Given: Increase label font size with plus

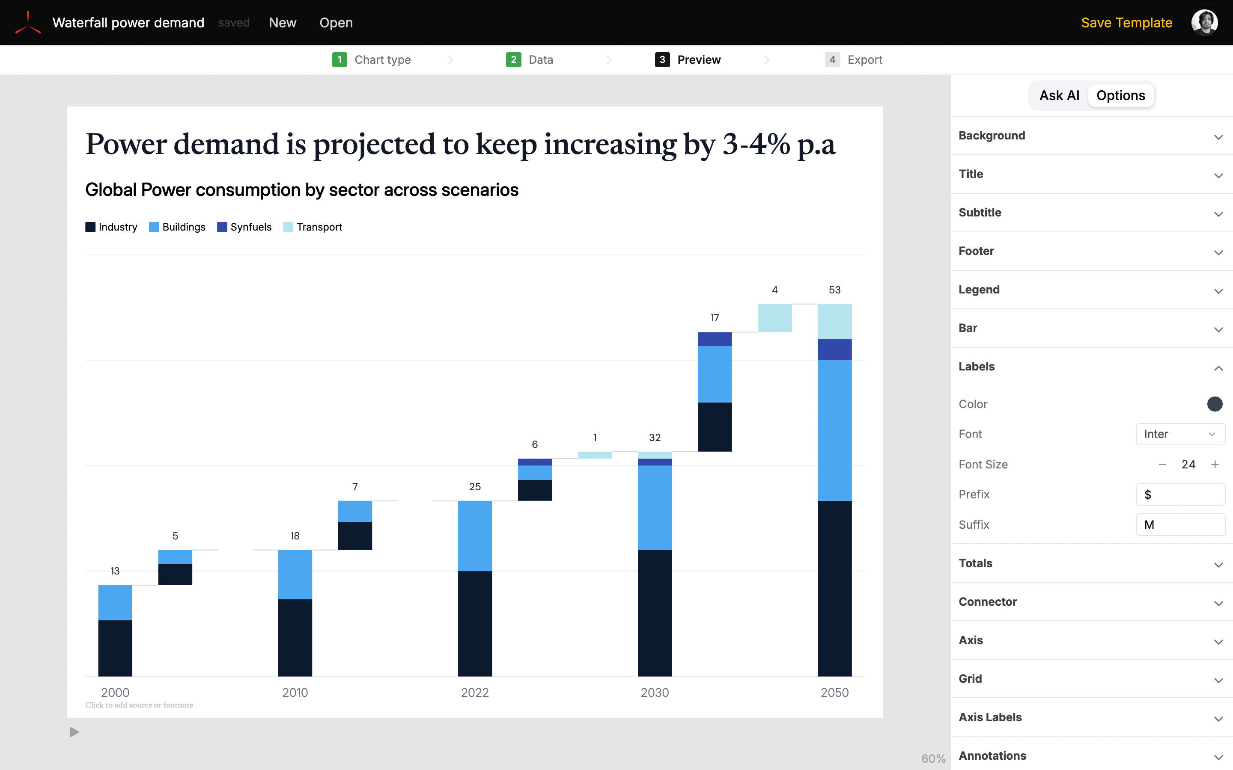Looking at the screenshot, I should [1215, 464].
